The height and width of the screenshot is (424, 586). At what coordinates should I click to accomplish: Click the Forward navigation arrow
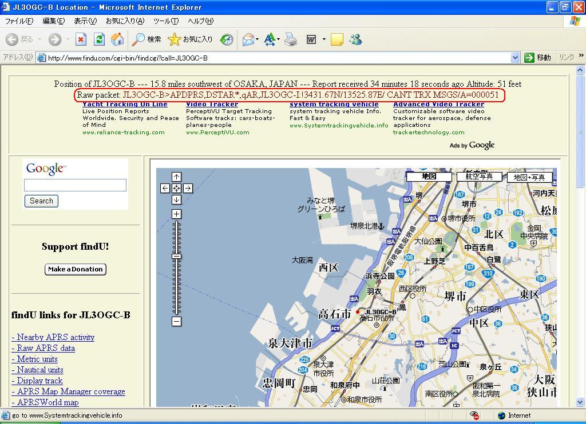click(x=55, y=39)
